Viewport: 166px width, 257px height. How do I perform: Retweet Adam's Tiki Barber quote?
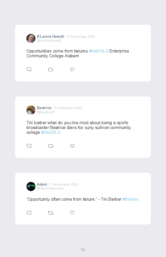50,213
